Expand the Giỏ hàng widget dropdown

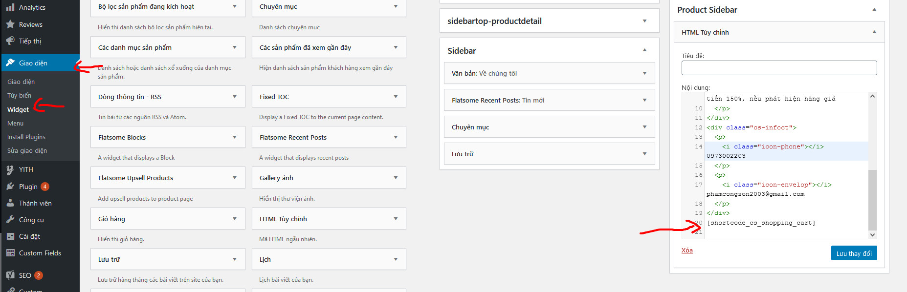(x=235, y=219)
